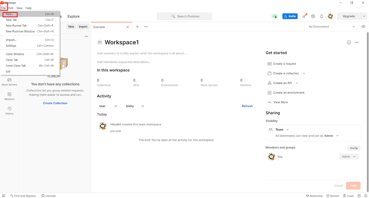369x198 pixels.
Task: Open the Edit menu
Action: [11, 8]
